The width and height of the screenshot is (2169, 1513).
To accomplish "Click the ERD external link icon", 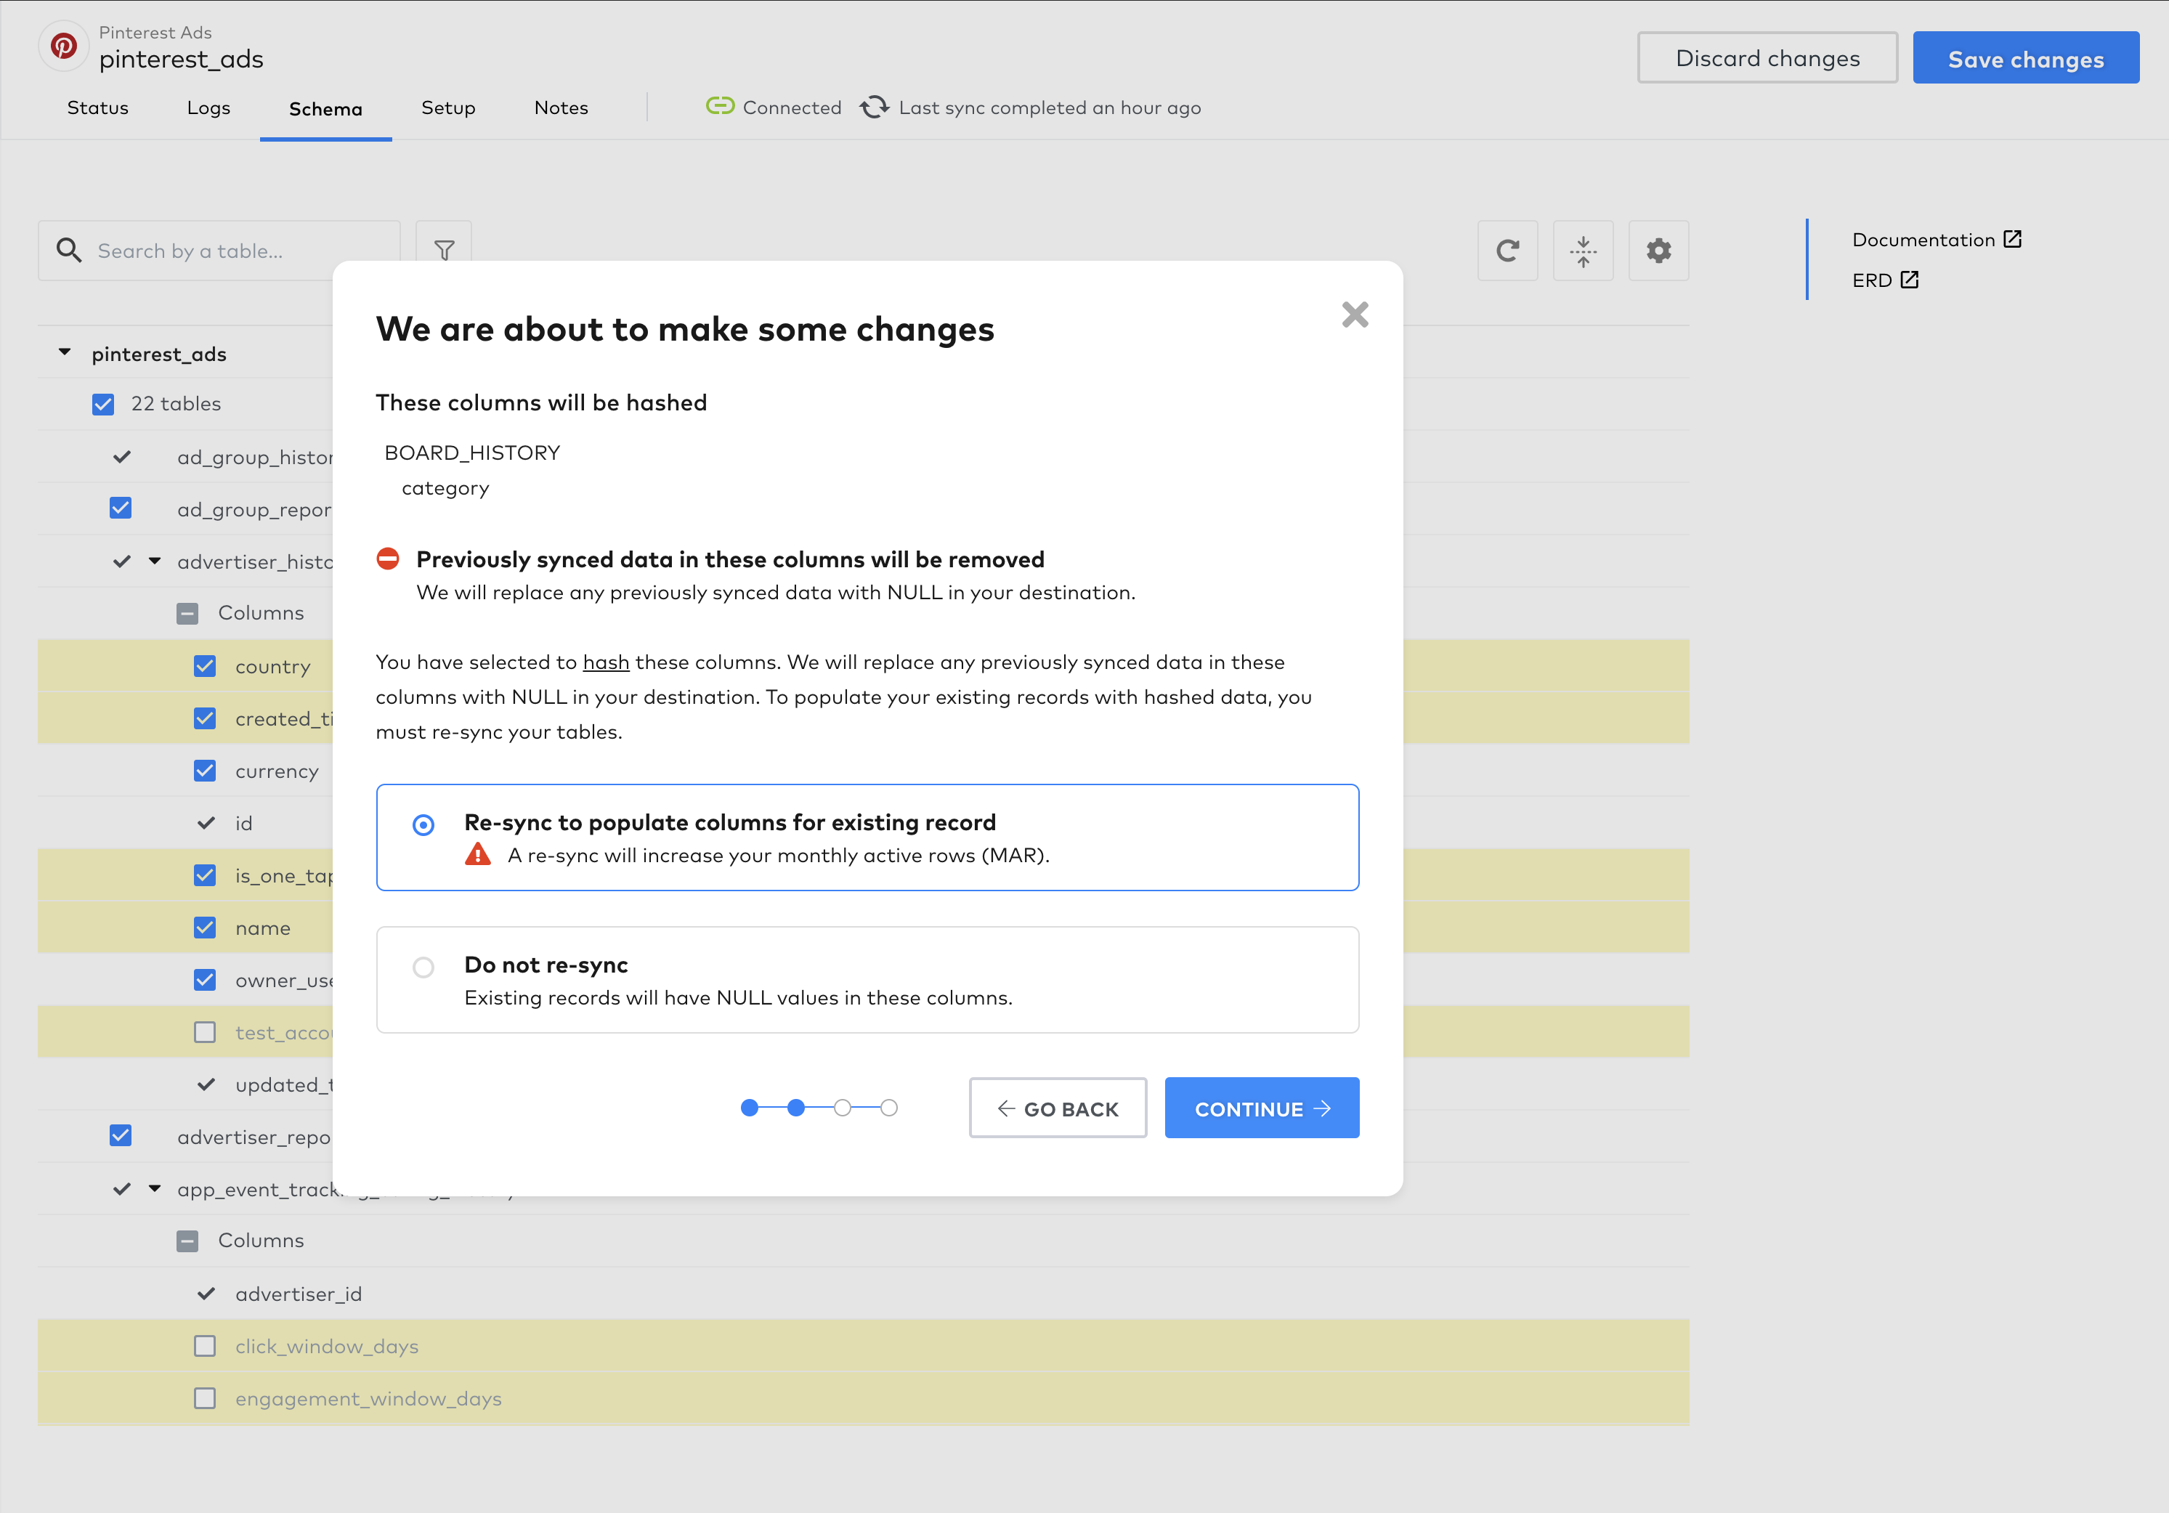I will point(1909,280).
